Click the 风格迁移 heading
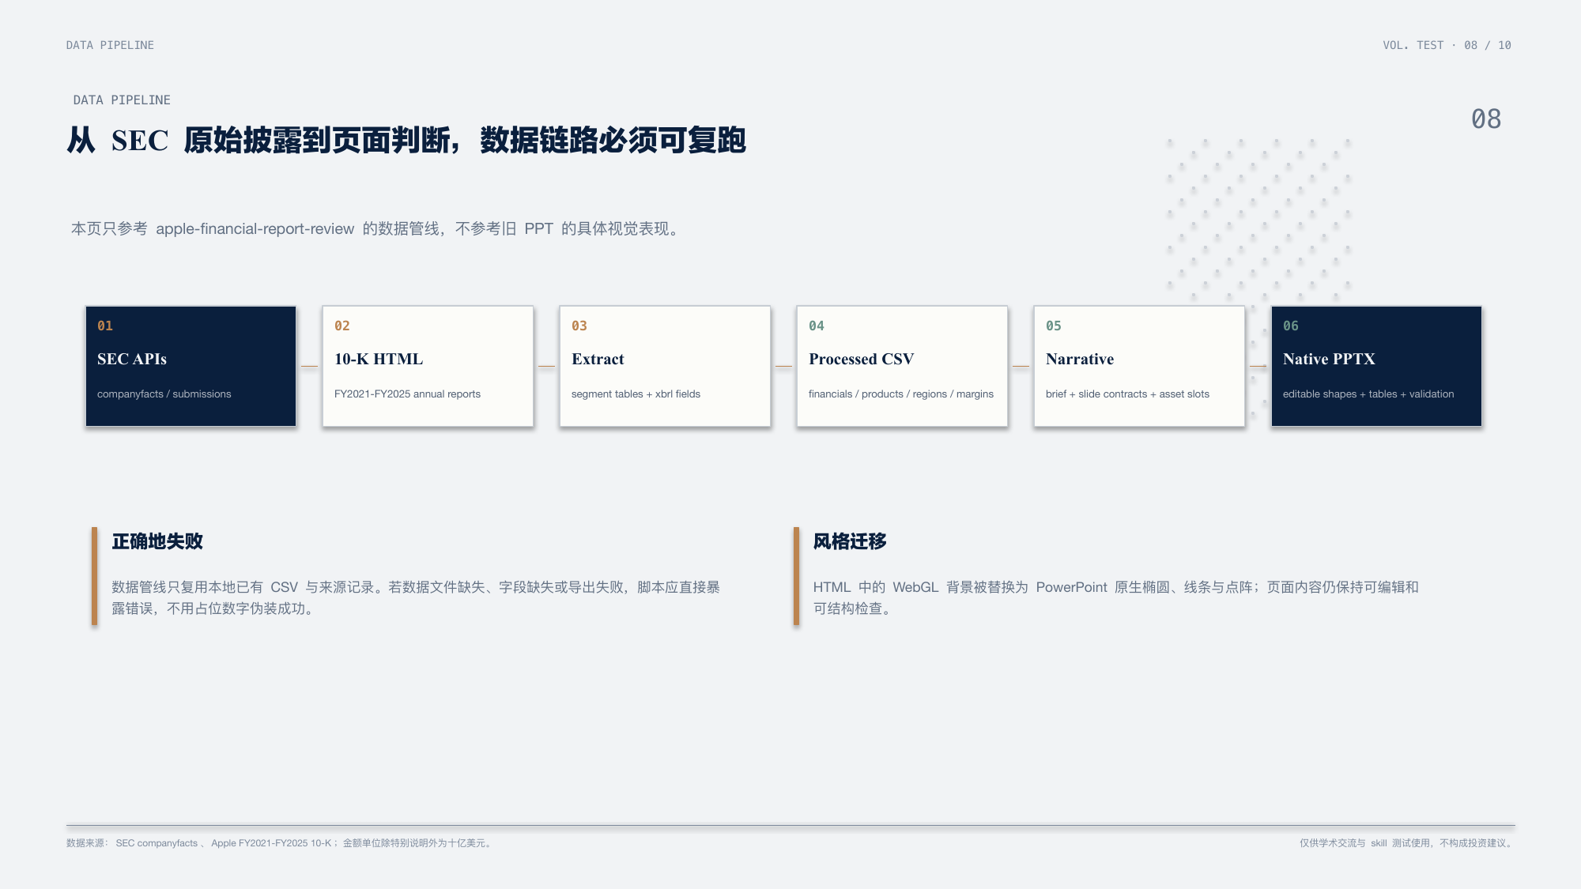This screenshot has width=1581, height=889. pos(850,541)
